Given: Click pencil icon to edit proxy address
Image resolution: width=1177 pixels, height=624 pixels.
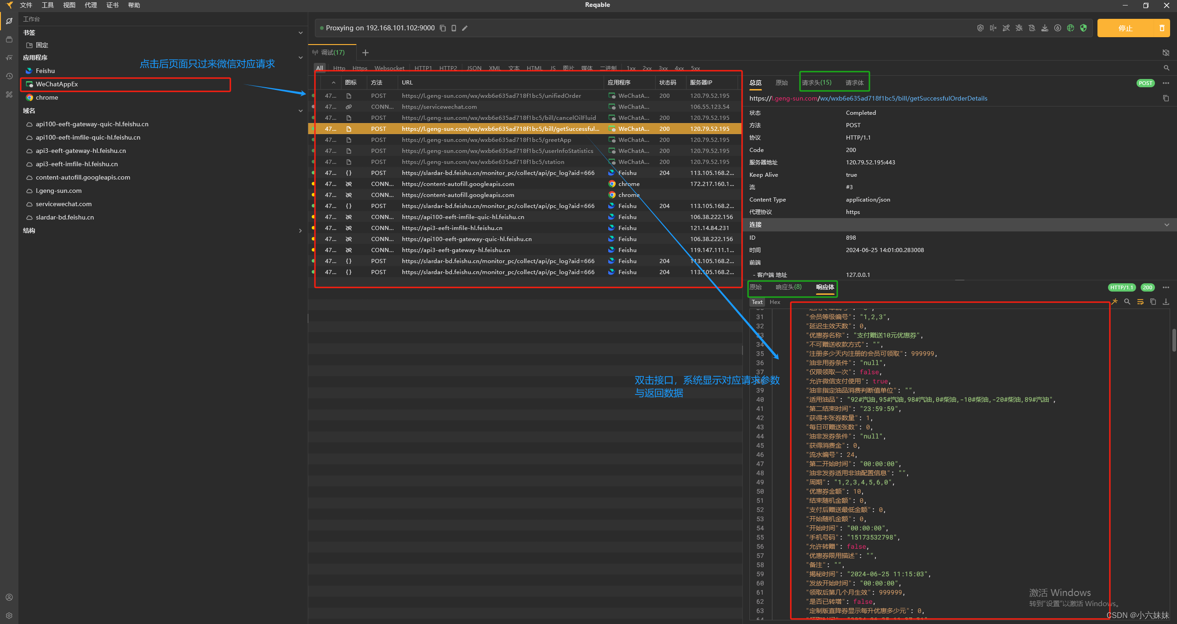Looking at the screenshot, I should point(465,28).
